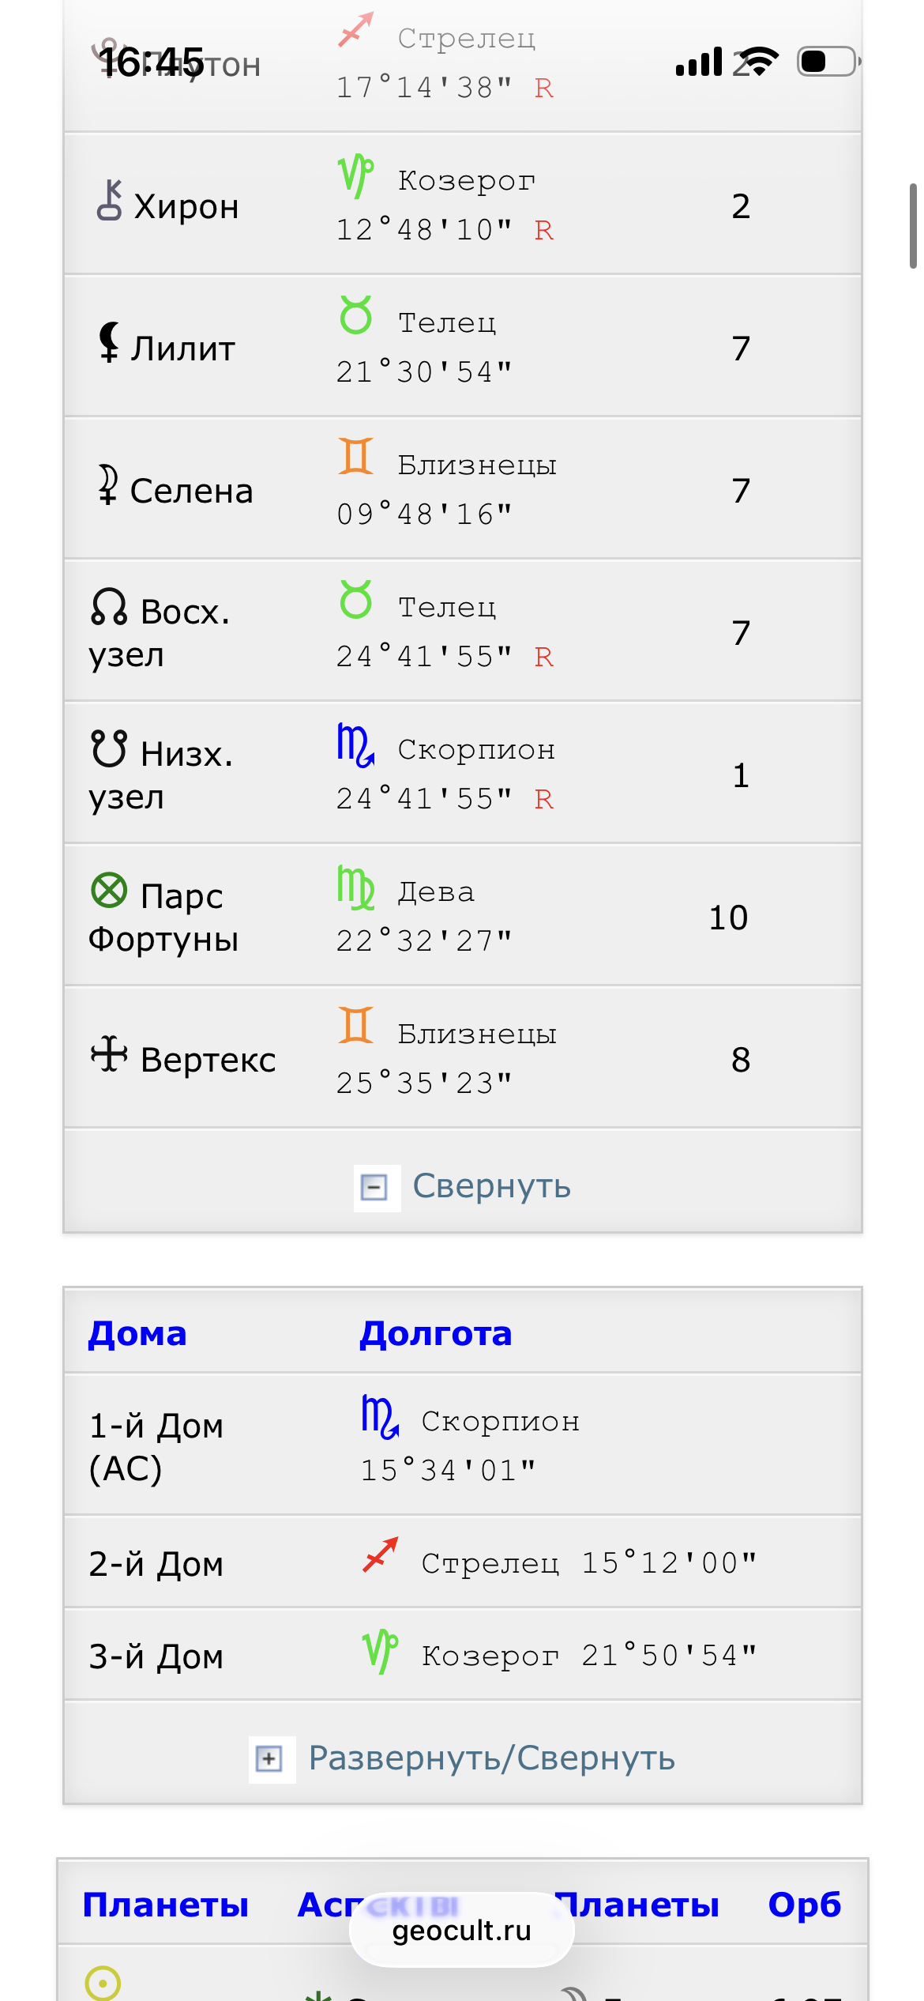Tap the blue Scorpio glyph in 1-й Дом row
The image size is (924, 2001).
(x=380, y=1416)
